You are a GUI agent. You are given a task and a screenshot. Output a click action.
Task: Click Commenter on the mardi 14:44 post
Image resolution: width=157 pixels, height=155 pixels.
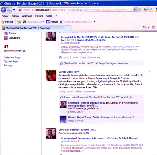(x=94, y=58)
